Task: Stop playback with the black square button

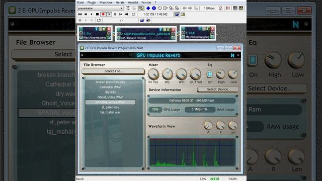Action: [97, 14]
